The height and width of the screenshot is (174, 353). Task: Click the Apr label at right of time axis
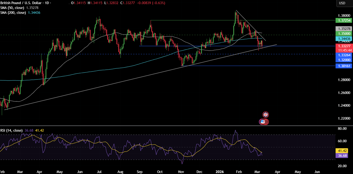[x=277, y=171]
